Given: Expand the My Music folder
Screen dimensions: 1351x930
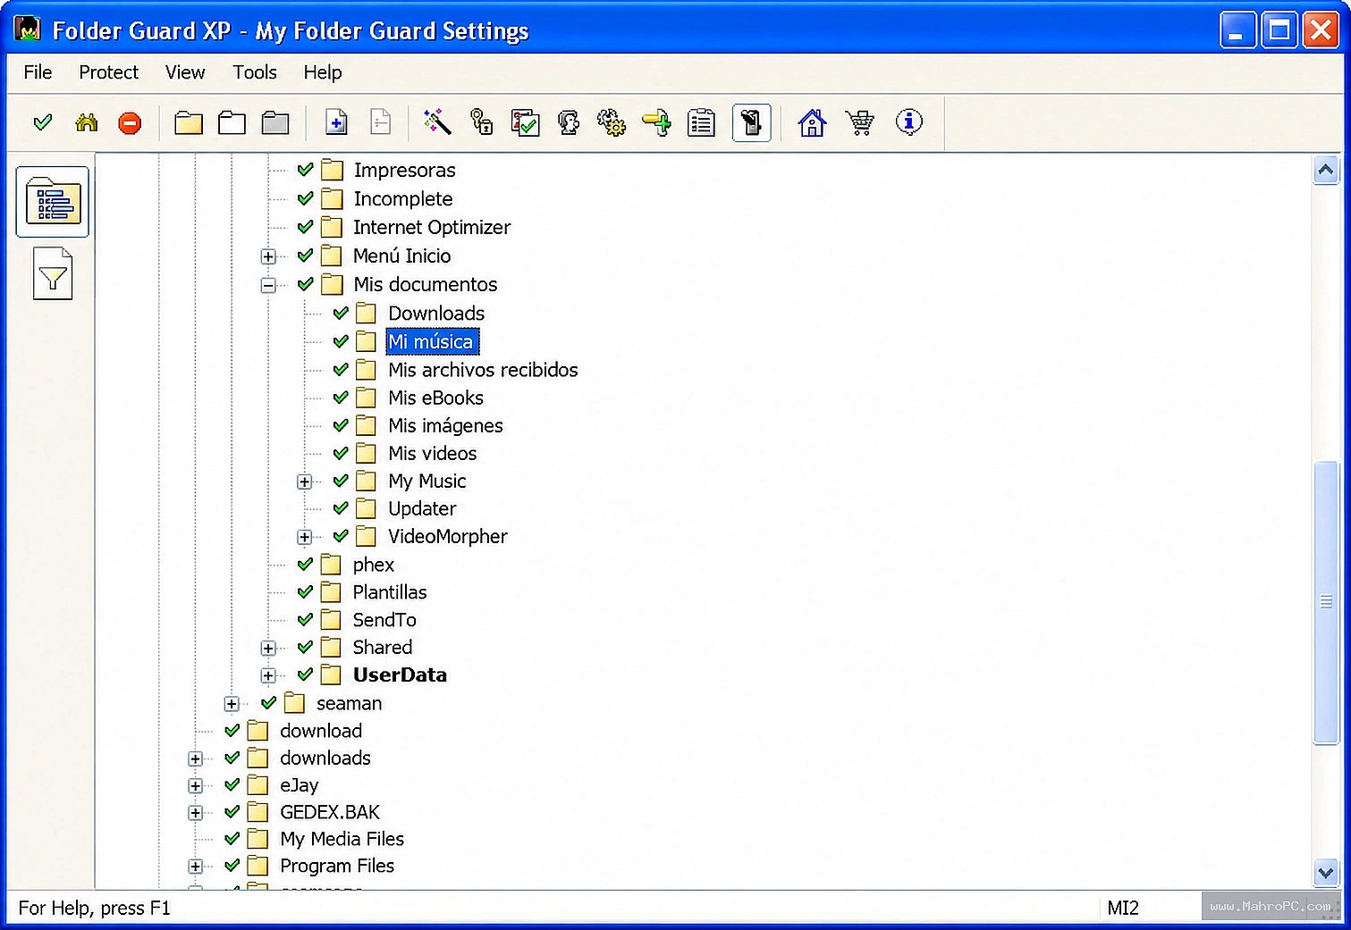Looking at the screenshot, I should (304, 482).
